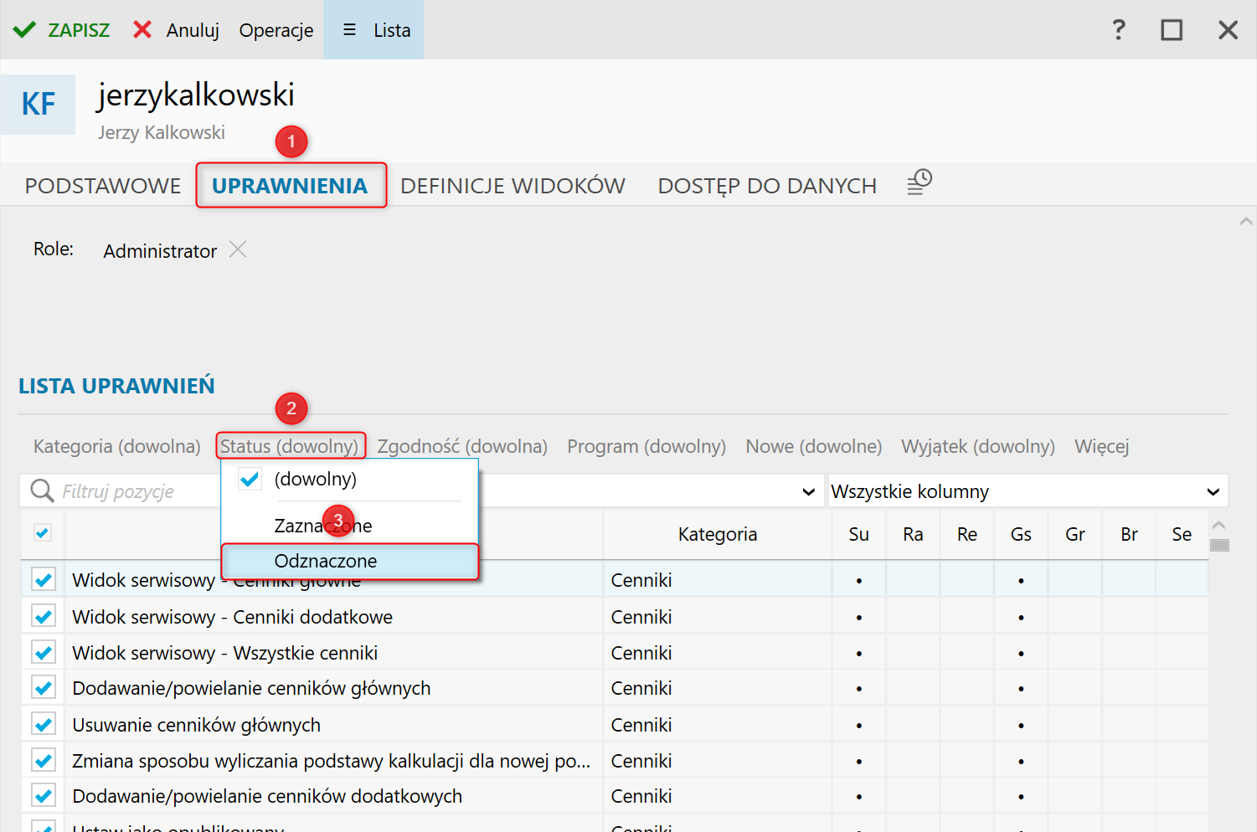
Task: Remove the Administrator role with X icon
Action: tap(238, 249)
